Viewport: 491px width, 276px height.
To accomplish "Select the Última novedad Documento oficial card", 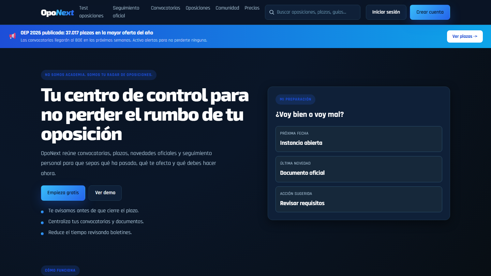I will point(359,169).
